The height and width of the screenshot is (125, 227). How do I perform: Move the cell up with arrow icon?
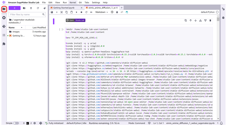[x=191, y=20]
